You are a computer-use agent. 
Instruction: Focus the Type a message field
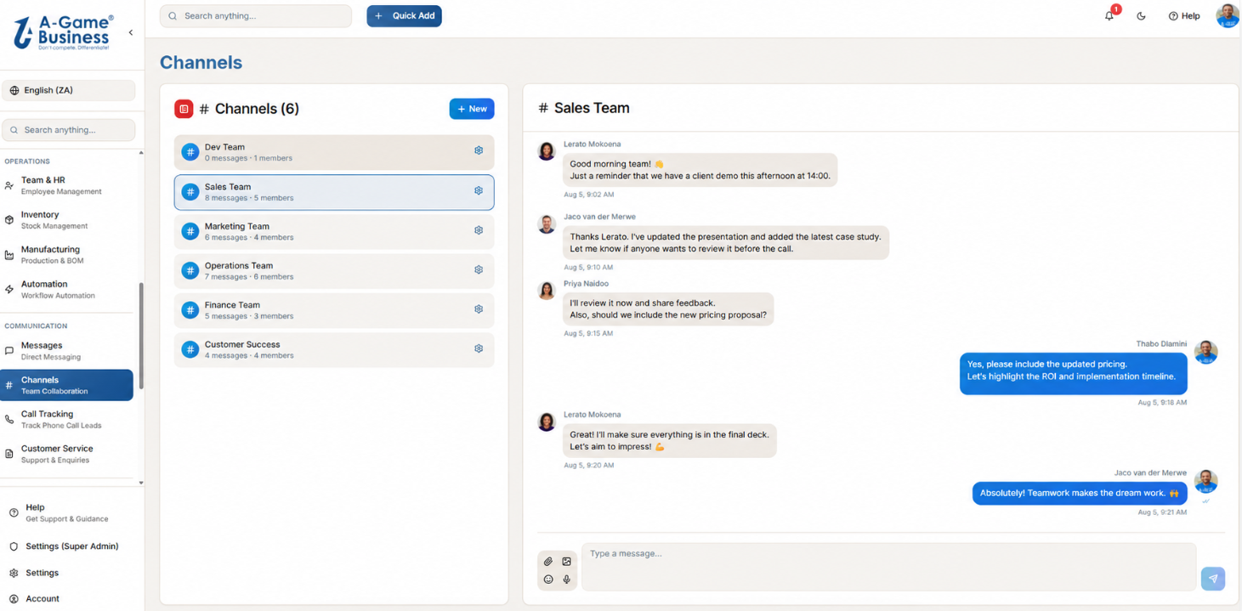(x=888, y=567)
